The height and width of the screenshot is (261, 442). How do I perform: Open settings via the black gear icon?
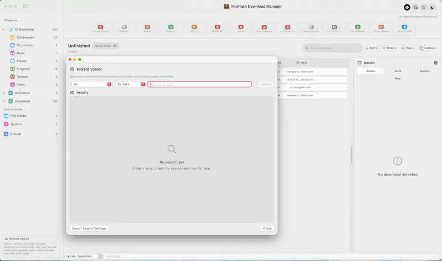point(407,7)
